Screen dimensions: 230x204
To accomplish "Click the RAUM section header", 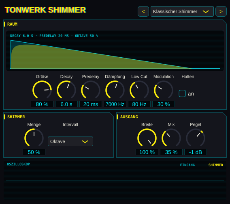I will 12,24.
